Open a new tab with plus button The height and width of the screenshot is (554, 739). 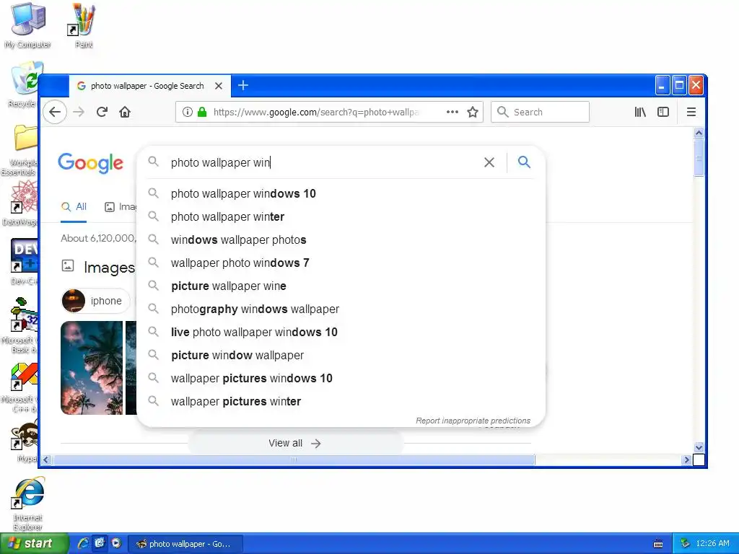point(243,85)
